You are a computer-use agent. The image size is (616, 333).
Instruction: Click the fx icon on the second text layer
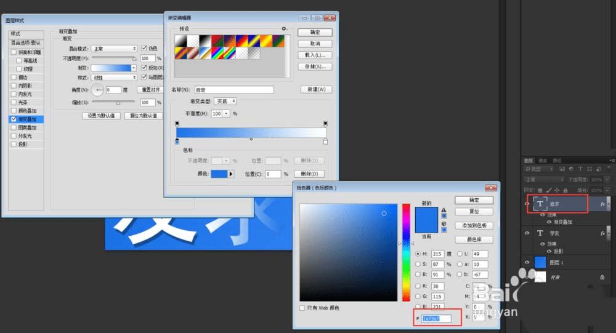[x=602, y=233]
